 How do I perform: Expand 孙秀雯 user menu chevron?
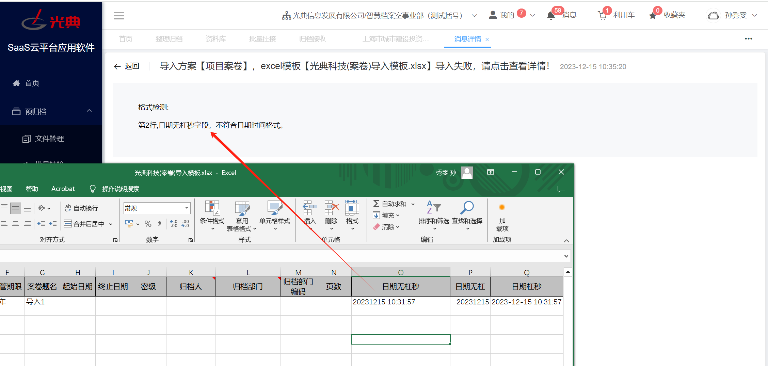754,15
